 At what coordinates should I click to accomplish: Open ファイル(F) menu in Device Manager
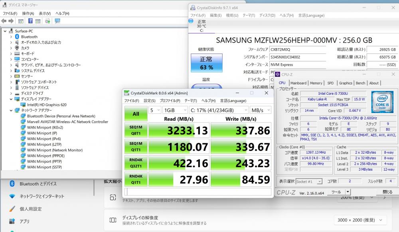pos(10,14)
